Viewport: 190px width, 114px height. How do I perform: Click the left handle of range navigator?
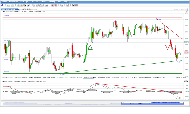click(121, 103)
